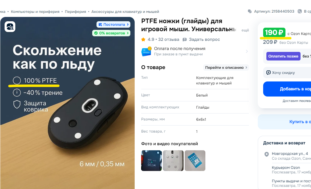Expand the 0% возвратов badge
The image size is (311, 189).
[111, 33]
